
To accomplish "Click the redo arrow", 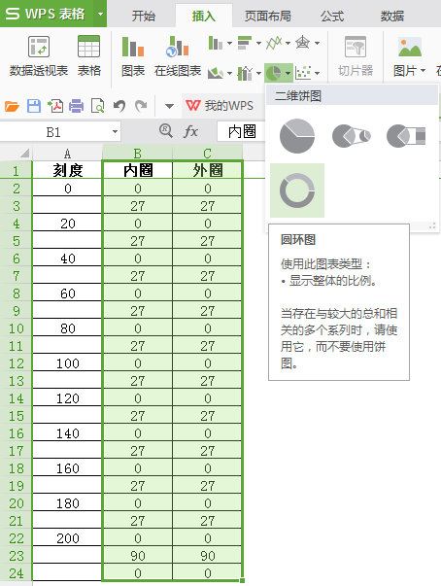I will tap(141, 106).
